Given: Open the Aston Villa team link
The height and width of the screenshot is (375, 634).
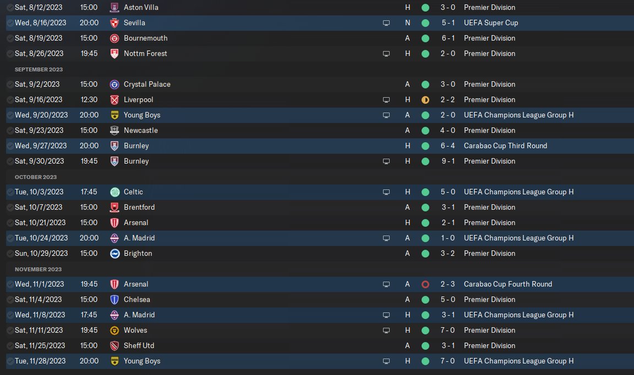Looking at the screenshot, I should click(141, 7).
